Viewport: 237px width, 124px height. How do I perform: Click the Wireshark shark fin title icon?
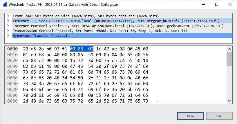pos(5,5)
